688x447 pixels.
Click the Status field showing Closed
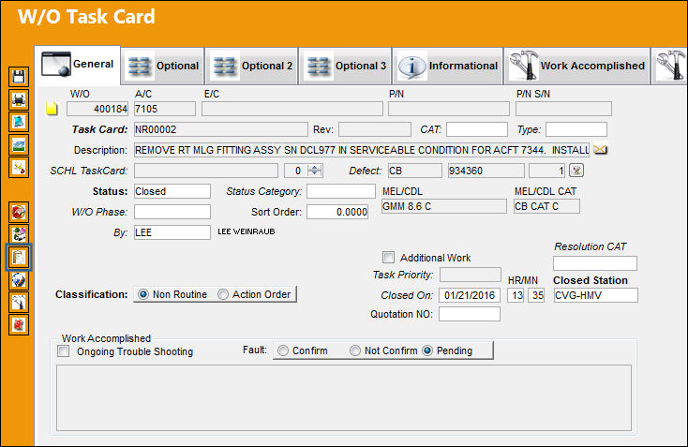172,191
